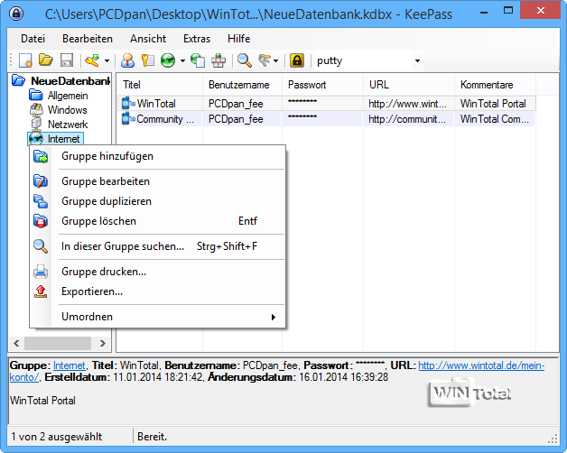The height and width of the screenshot is (453, 567).
Task: Sort by the Benutzername column header
Action: (x=242, y=85)
